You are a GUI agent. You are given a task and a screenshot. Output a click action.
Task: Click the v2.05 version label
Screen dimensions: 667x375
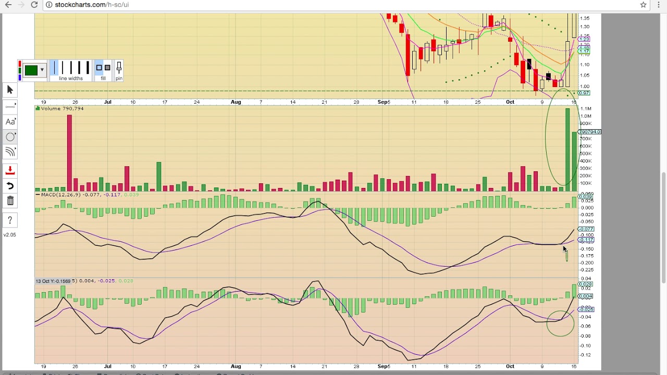coord(10,235)
